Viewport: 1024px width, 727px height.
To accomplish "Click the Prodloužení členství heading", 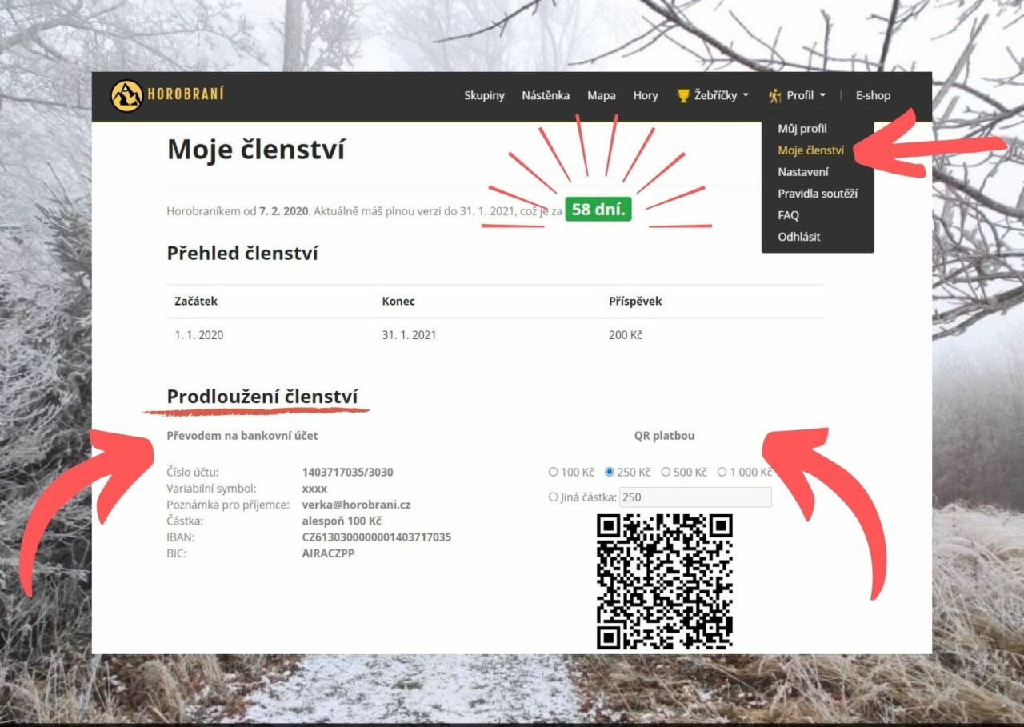I will (262, 397).
